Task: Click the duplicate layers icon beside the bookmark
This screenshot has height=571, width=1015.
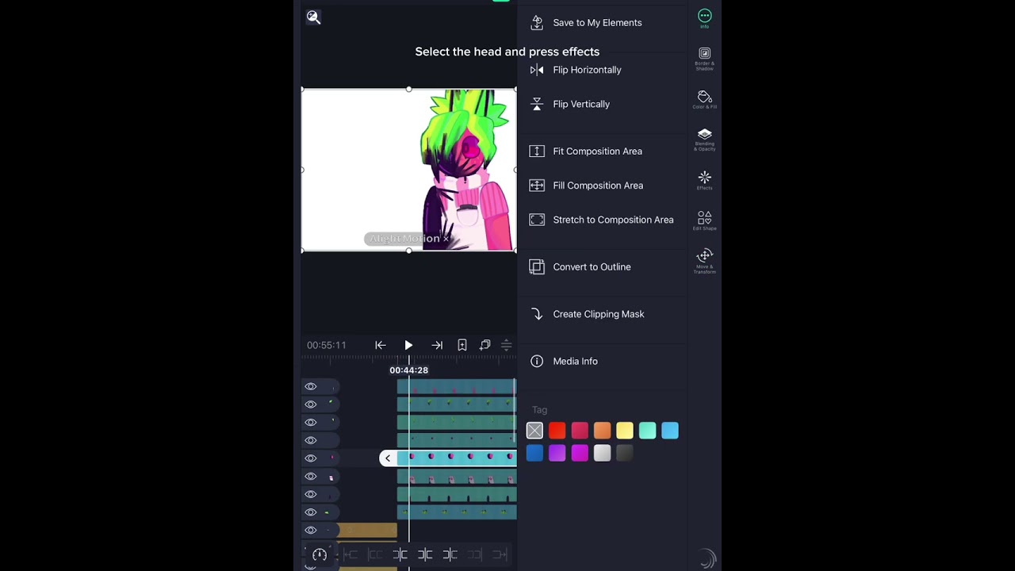Action: (485, 345)
